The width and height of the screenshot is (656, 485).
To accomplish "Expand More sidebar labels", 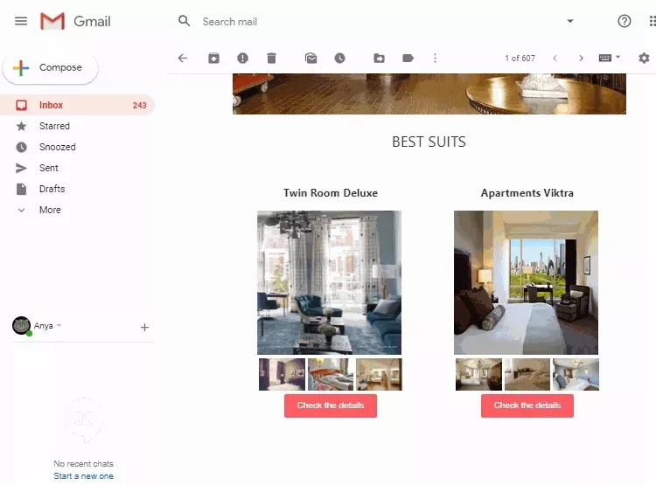I will tap(50, 210).
